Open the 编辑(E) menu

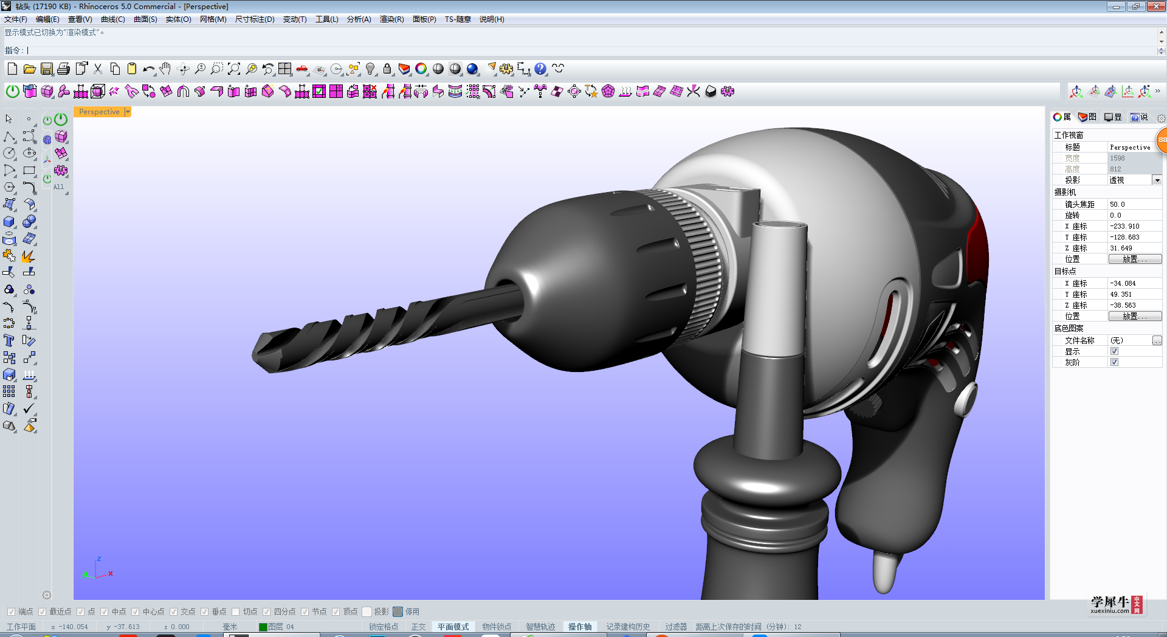click(x=47, y=19)
